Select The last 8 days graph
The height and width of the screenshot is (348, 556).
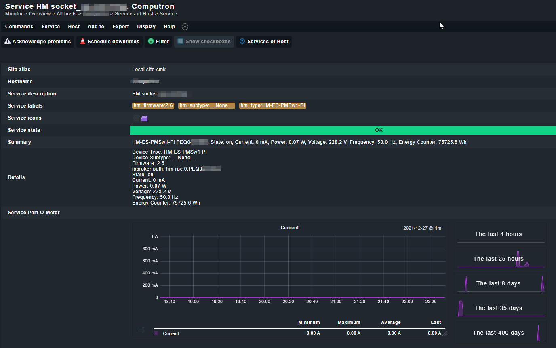[500, 283]
